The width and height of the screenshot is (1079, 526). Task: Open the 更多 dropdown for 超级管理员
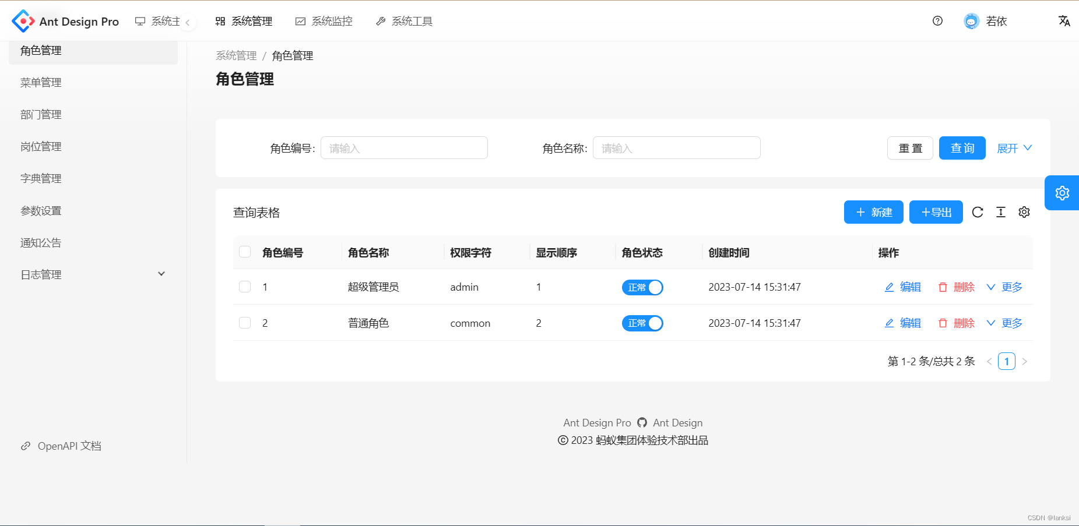tap(1011, 287)
